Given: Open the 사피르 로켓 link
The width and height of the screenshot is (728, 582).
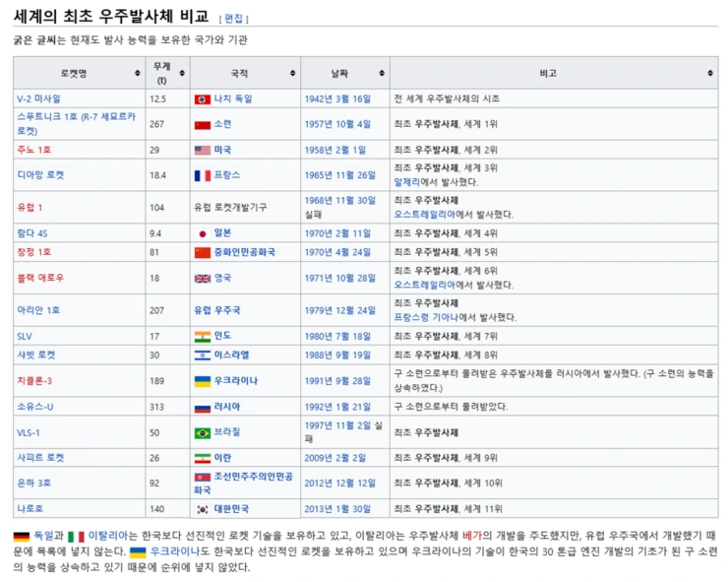Looking at the screenshot, I should (x=41, y=457).
